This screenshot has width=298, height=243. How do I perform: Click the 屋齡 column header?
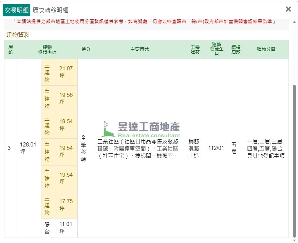pos(11,49)
